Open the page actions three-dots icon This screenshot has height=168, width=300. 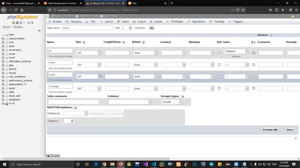232,10
